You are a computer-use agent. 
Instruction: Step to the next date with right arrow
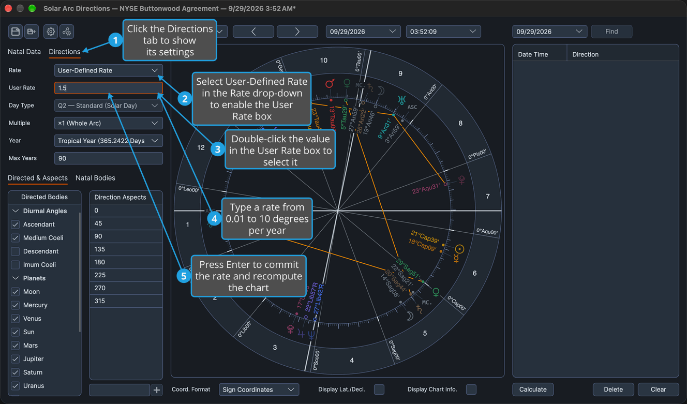tap(297, 32)
